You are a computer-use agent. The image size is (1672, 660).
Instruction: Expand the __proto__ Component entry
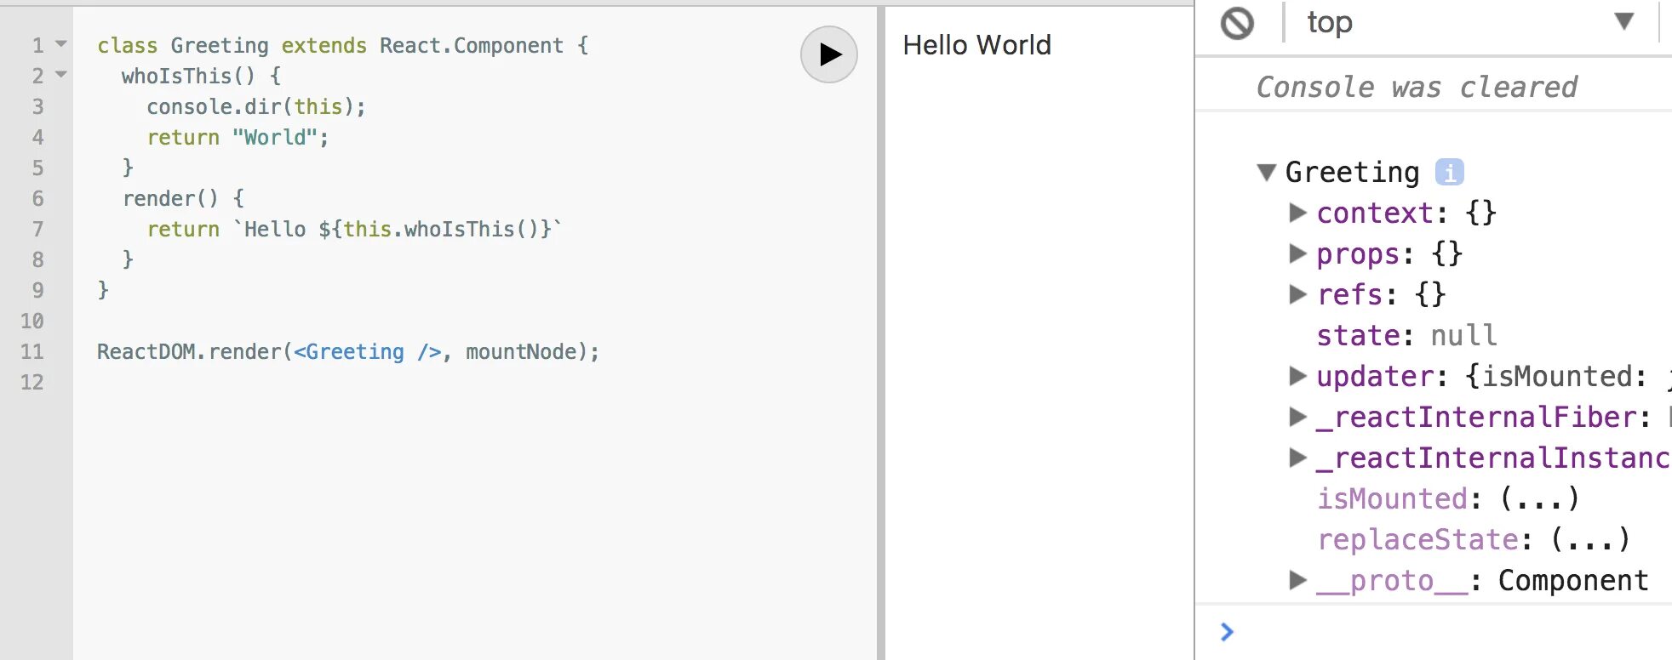tap(1297, 580)
